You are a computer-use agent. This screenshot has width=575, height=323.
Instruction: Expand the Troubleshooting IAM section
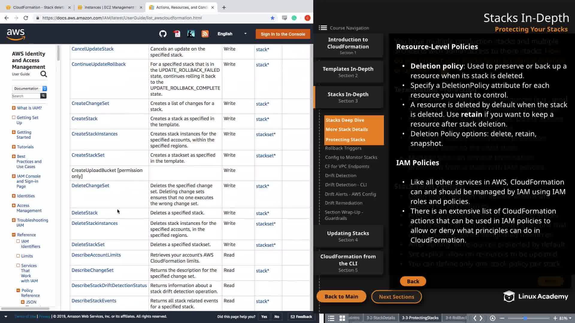pyautogui.click(x=14, y=220)
